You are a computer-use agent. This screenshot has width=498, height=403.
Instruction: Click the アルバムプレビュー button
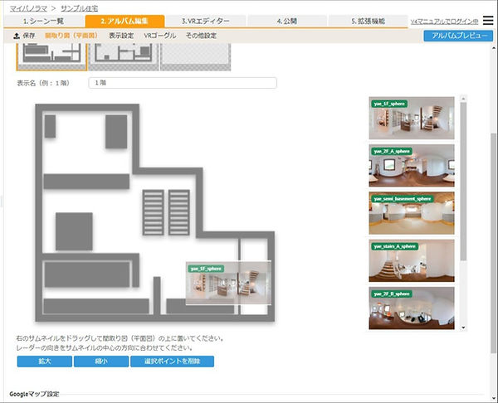[458, 36]
